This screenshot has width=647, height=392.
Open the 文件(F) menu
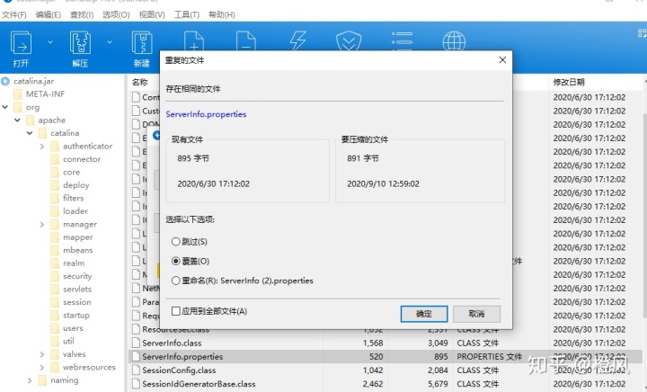point(14,15)
